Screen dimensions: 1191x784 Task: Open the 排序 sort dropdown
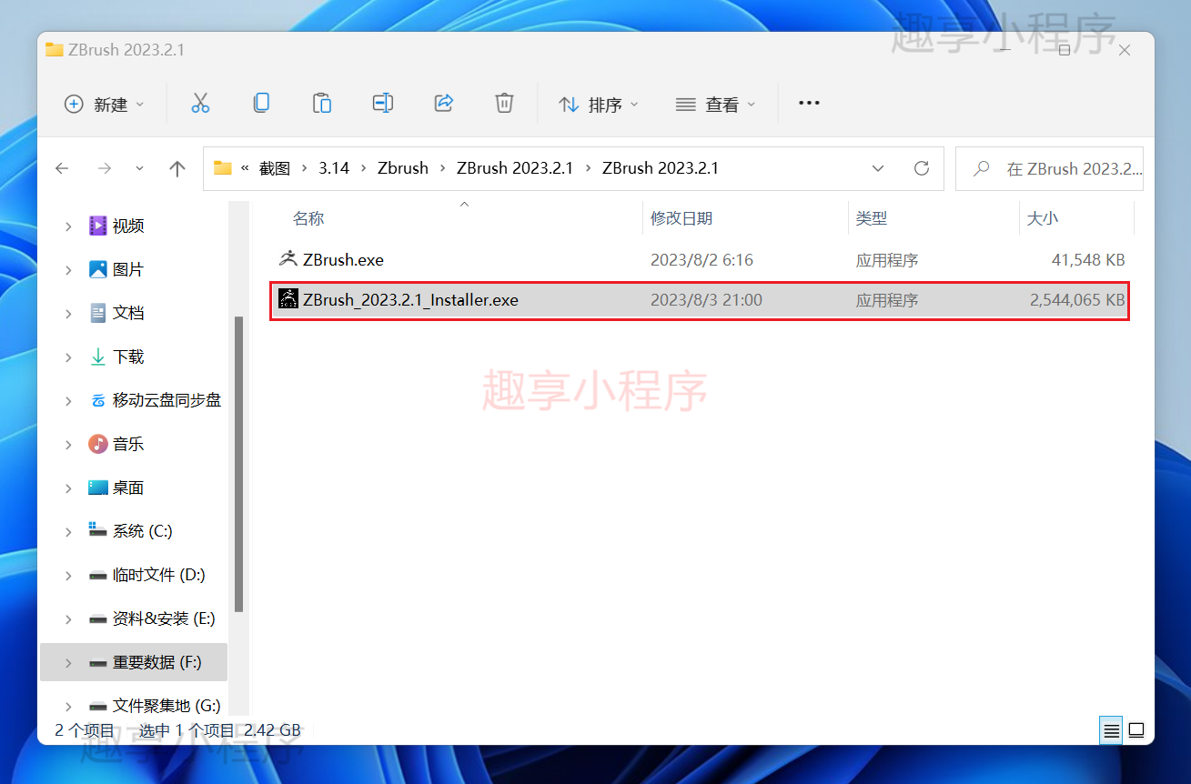[598, 104]
